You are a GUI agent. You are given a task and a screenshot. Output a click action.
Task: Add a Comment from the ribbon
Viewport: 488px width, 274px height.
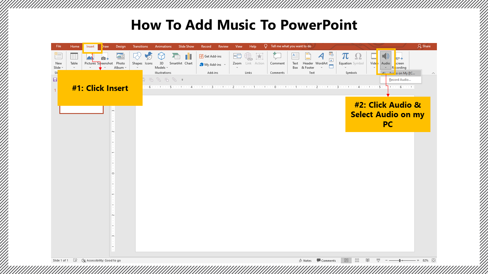click(x=277, y=59)
